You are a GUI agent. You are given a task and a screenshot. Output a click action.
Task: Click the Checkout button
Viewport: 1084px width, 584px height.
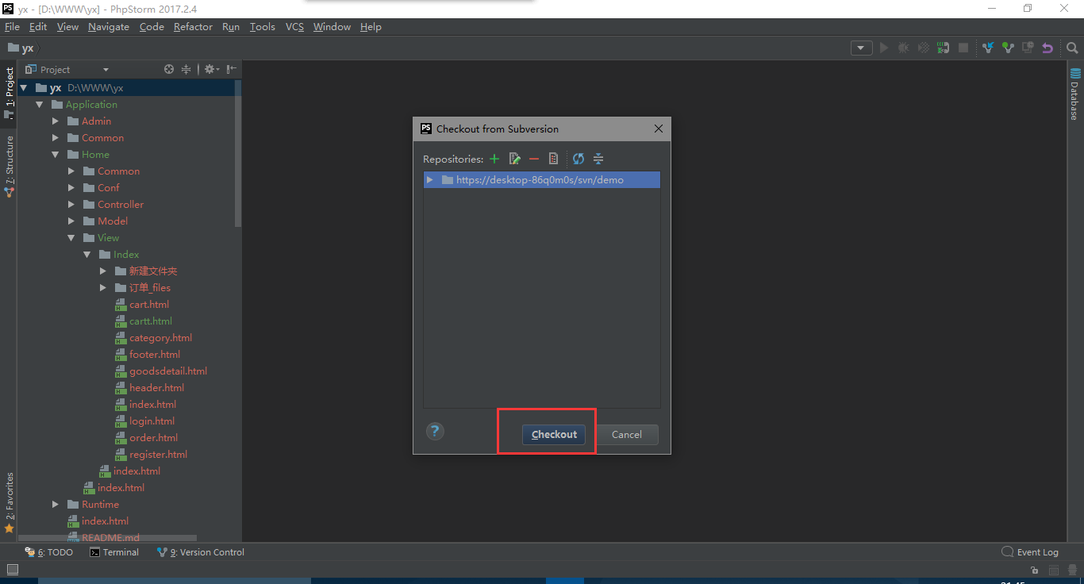coord(554,434)
